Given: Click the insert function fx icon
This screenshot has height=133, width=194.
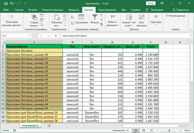Looking at the screenshot, I should tap(56, 36).
